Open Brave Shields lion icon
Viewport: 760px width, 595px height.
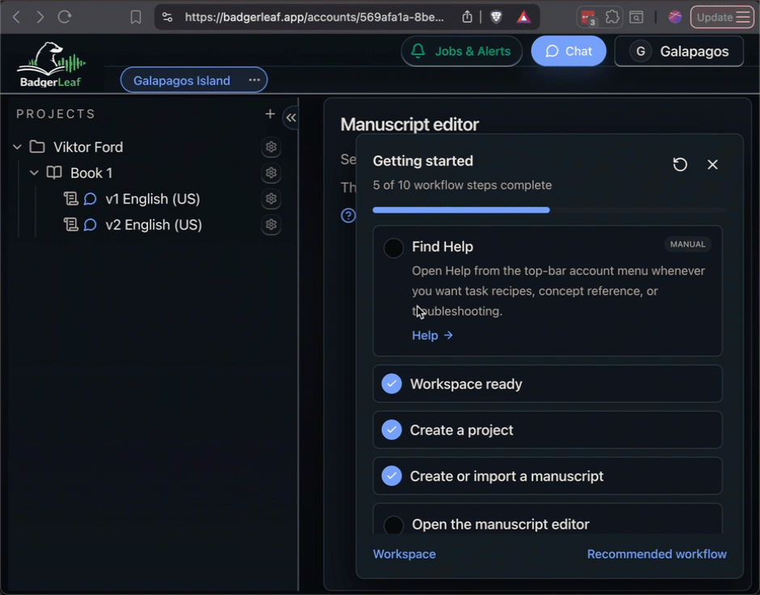pos(496,18)
